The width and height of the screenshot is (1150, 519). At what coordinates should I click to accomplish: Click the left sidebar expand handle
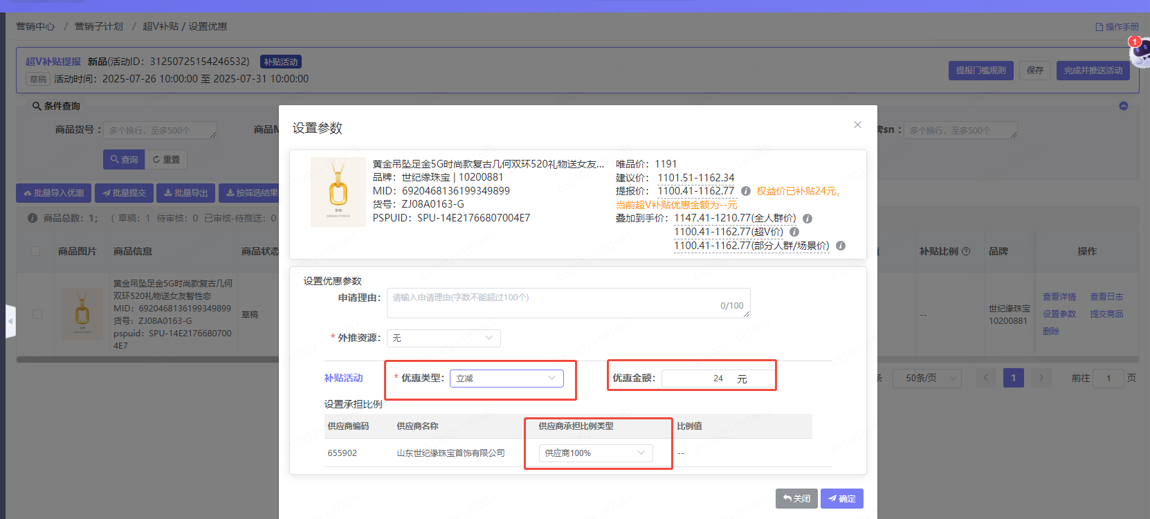10,321
